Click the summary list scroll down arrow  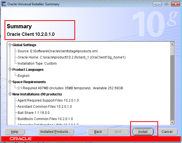[172, 123]
